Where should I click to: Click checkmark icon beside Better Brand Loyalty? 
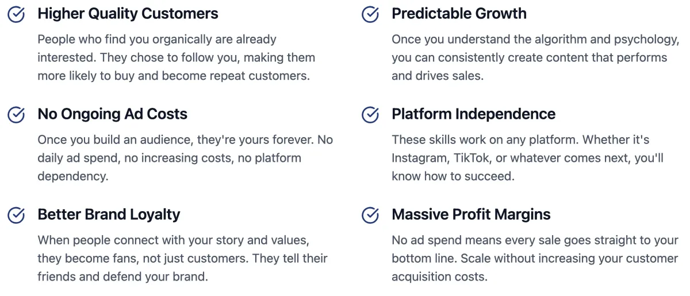coord(16,215)
